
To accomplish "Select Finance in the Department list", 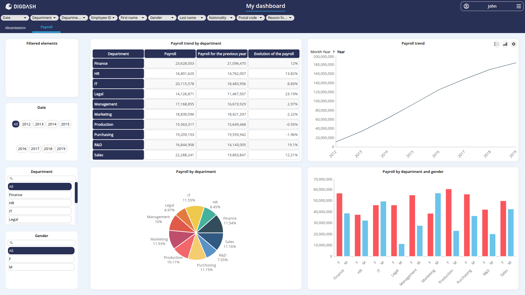I will point(40,195).
